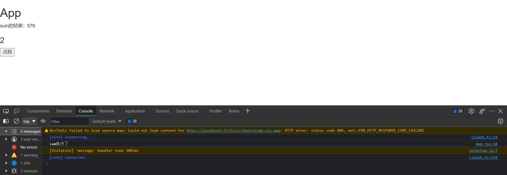Click the inspect element picker icon
Screen dimensions: 507x175
(6, 111)
